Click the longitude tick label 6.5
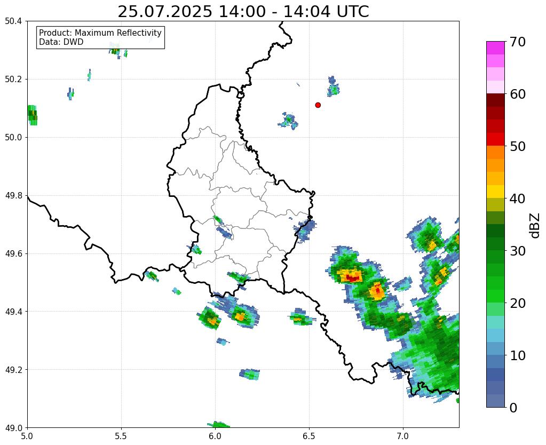Image resolution: width=546 pixels, height=445 pixels. tap(309, 435)
